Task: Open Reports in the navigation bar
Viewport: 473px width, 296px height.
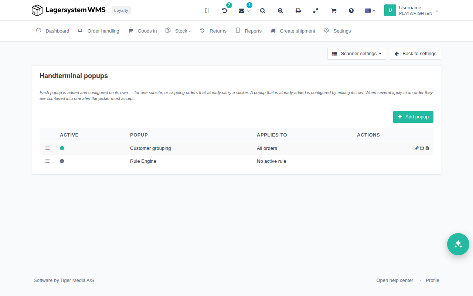Action: click(249, 31)
